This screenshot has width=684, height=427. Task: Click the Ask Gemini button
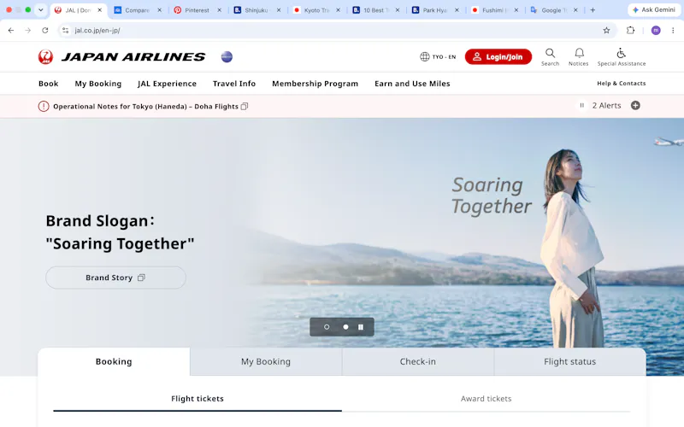(x=653, y=9)
